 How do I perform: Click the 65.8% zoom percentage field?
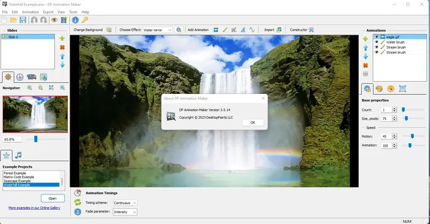point(12,139)
